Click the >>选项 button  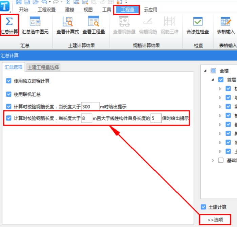pos(216,220)
